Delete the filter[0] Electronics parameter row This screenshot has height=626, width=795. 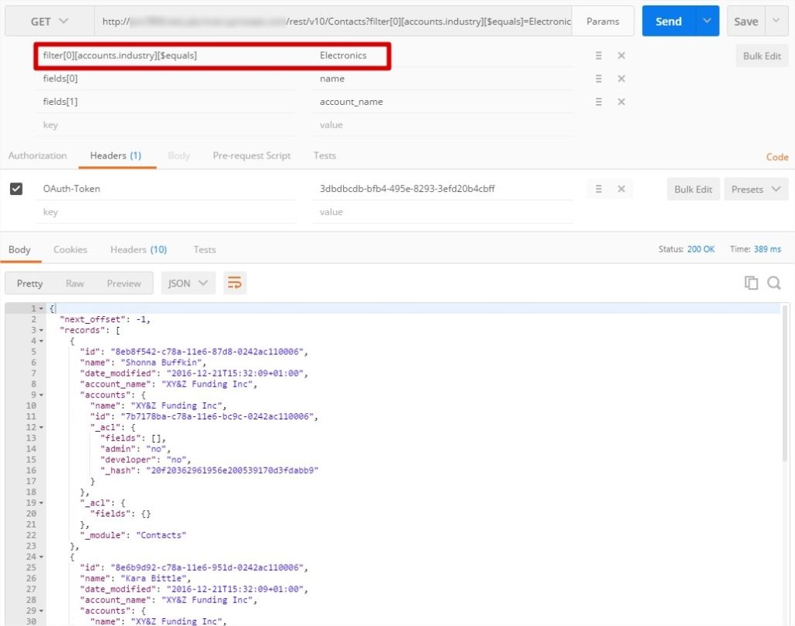coord(621,56)
